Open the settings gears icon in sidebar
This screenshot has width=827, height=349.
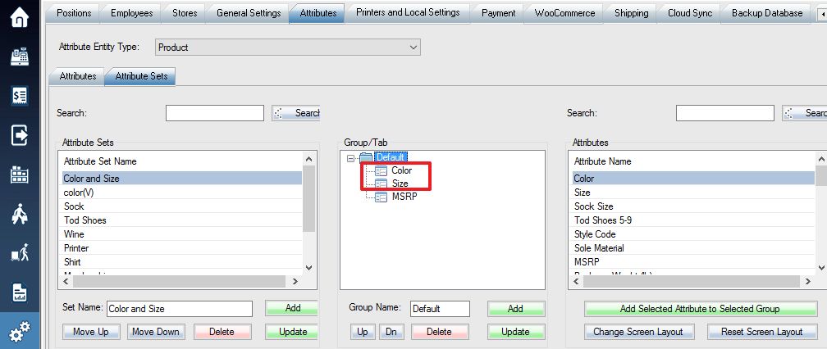point(20,331)
